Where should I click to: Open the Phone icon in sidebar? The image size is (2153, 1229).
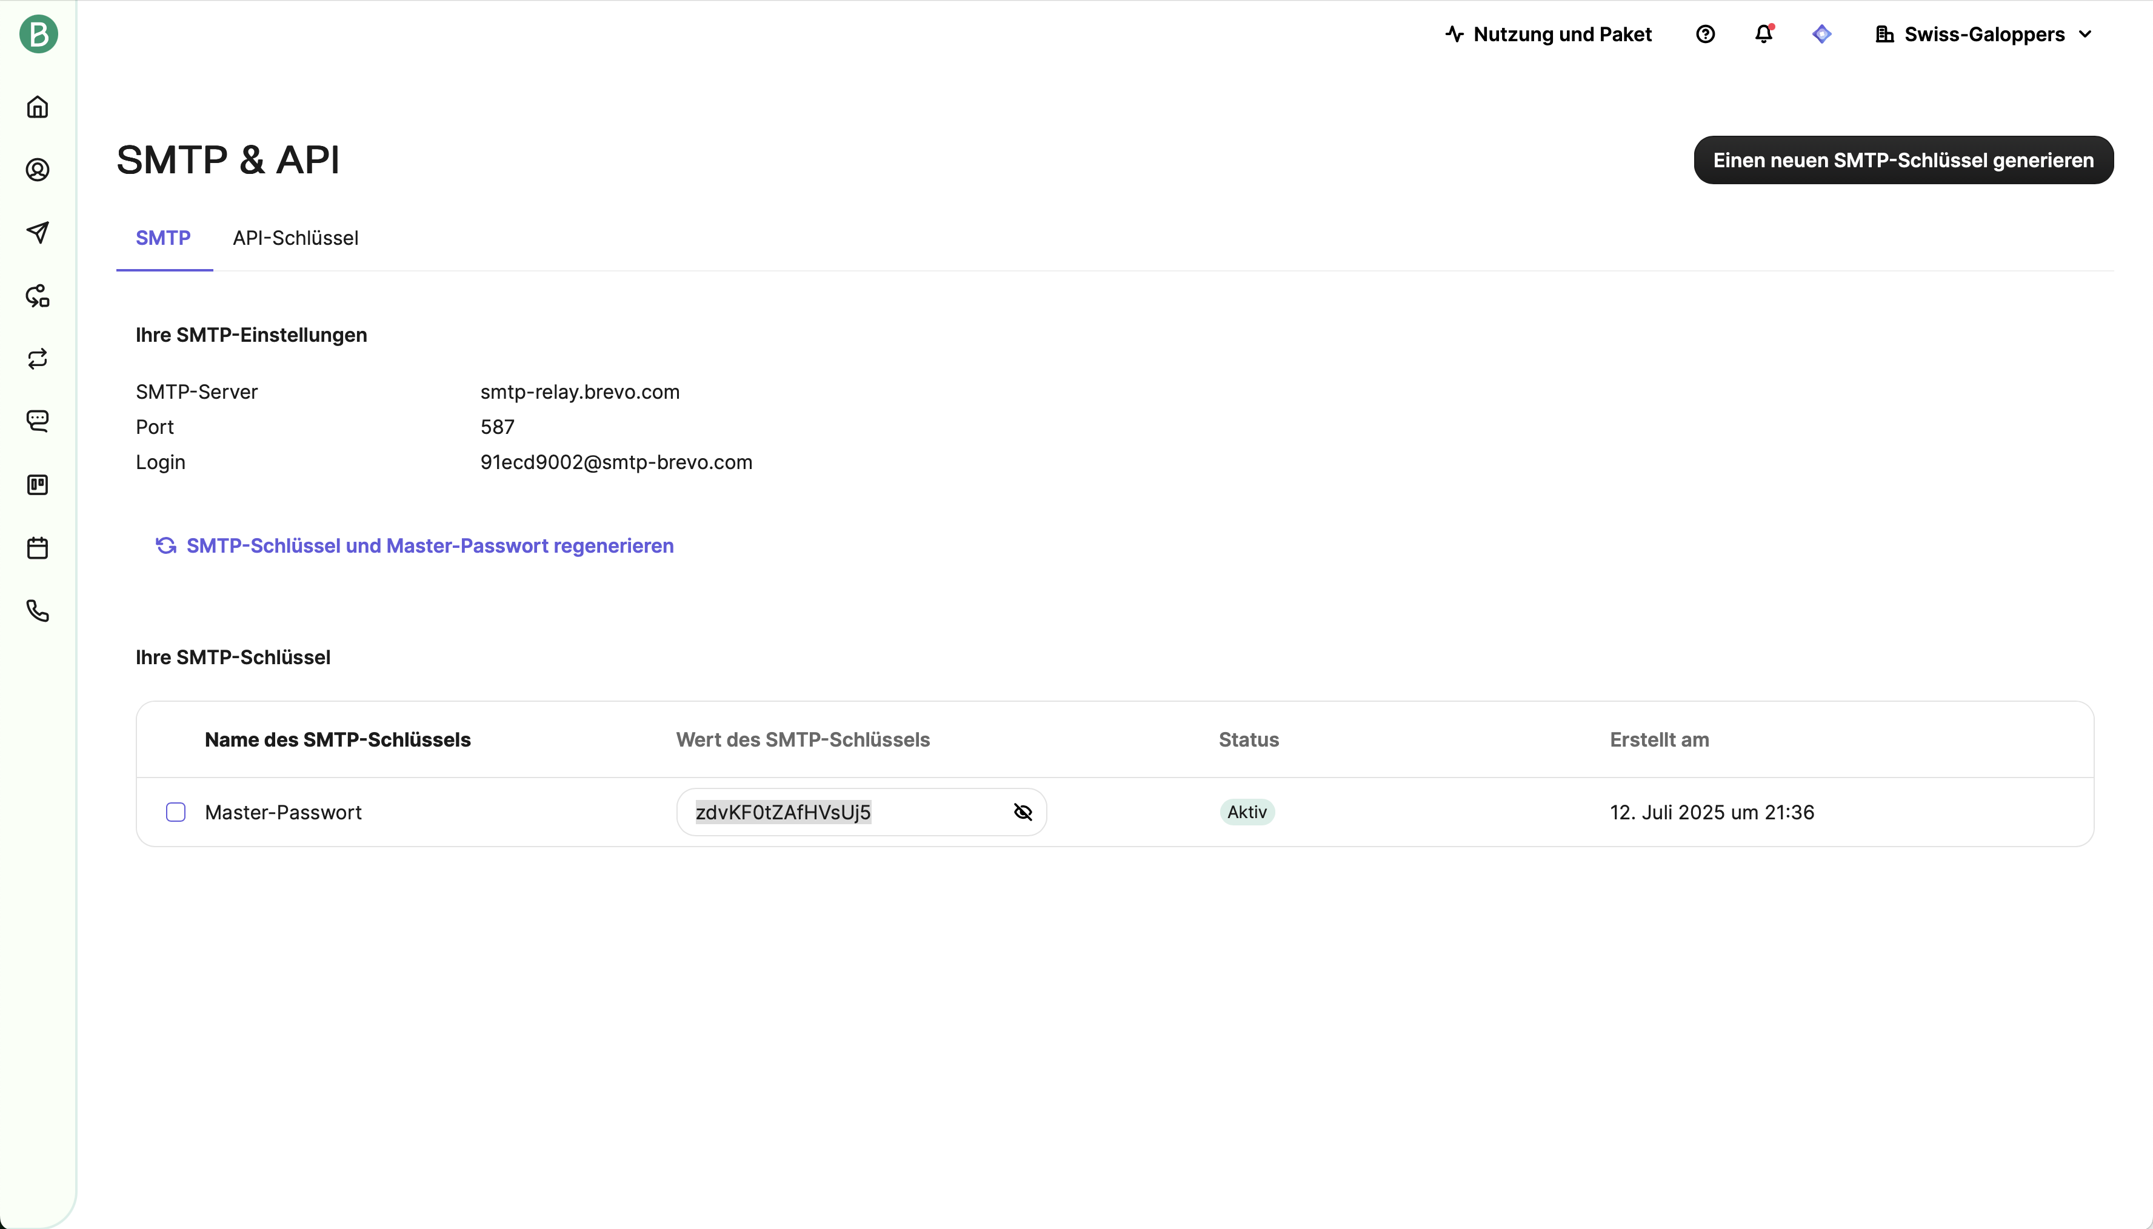tap(38, 610)
